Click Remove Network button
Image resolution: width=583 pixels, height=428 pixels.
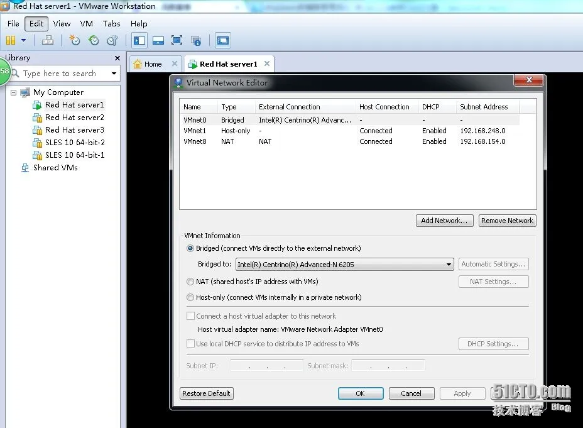[x=507, y=221]
